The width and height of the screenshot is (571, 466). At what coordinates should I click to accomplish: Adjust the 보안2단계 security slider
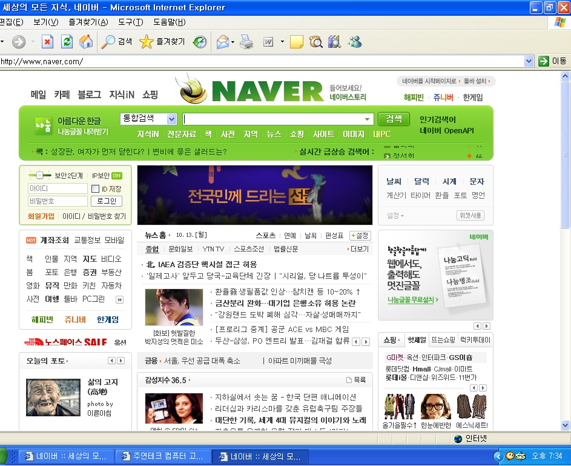(x=40, y=175)
